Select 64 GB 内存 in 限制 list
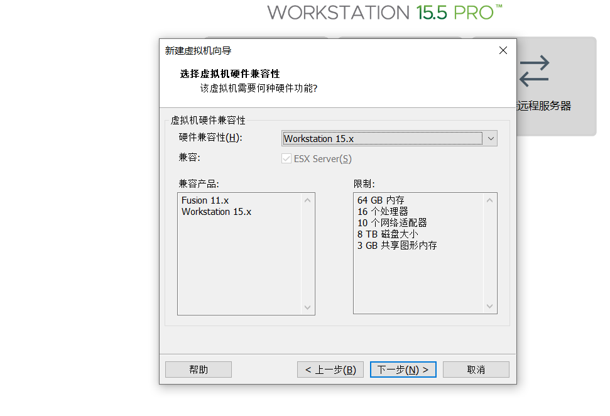The height and width of the screenshot is (416, 610). point(381,200)
